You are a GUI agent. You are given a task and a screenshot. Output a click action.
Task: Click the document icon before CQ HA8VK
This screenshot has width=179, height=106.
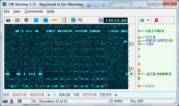[148, 74]
